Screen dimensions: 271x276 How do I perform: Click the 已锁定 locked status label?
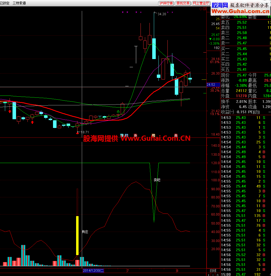5,3
